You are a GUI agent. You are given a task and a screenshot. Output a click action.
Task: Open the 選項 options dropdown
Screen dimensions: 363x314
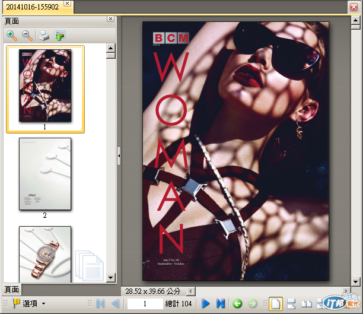29,303
